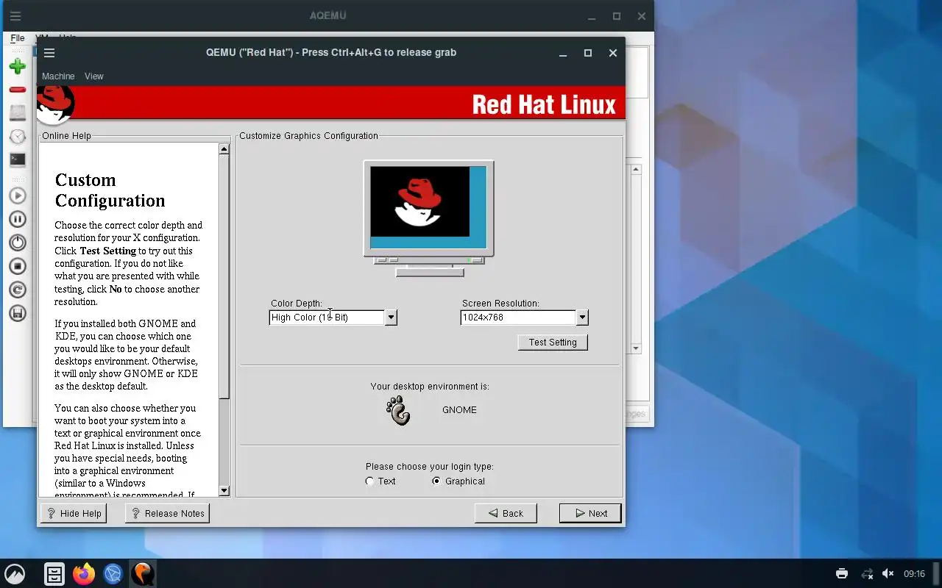942x588 pixels.
Task: Select the Graphical login type
Action: 436,481
